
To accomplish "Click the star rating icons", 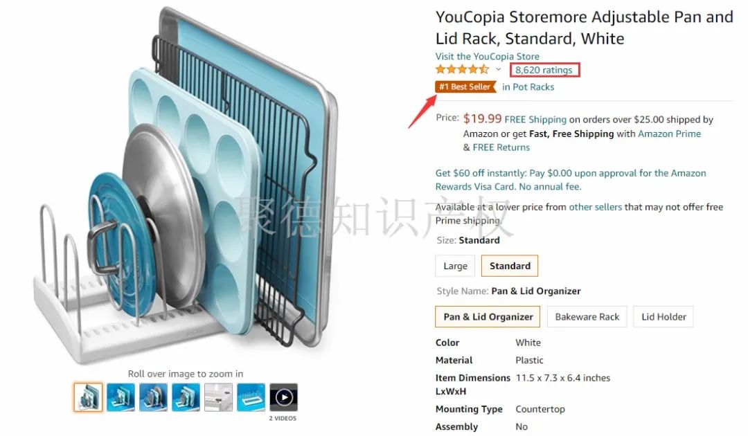I will [x=462, y=70].
